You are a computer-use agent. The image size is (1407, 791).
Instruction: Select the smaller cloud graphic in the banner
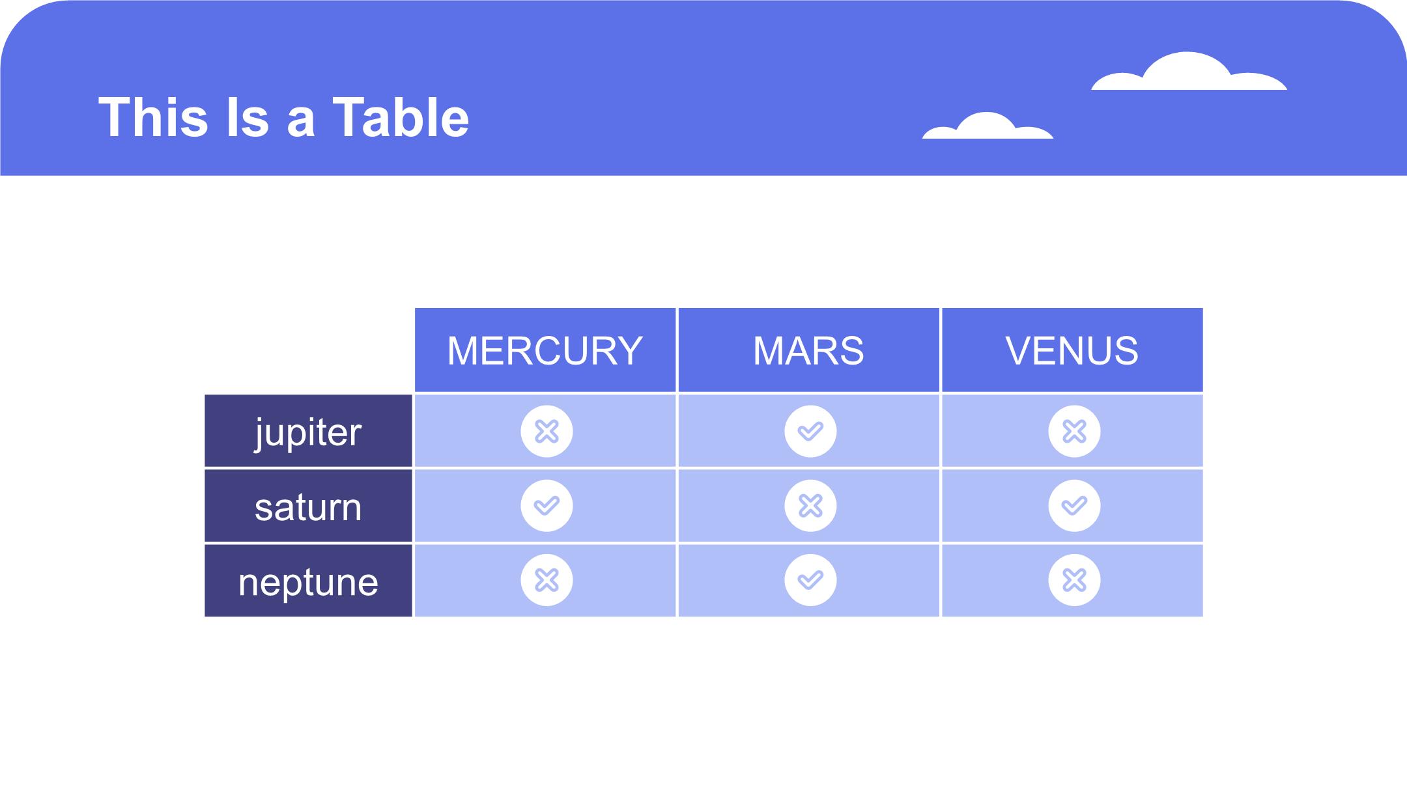click(x=988, y=126)
